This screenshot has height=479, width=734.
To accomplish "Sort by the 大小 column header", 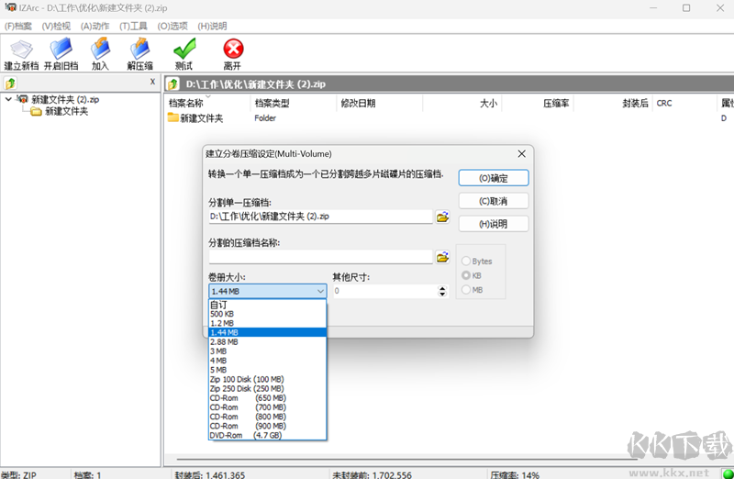I will click(462, 103).
